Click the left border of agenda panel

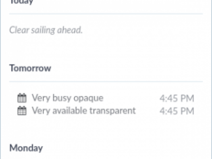(0, 79)
